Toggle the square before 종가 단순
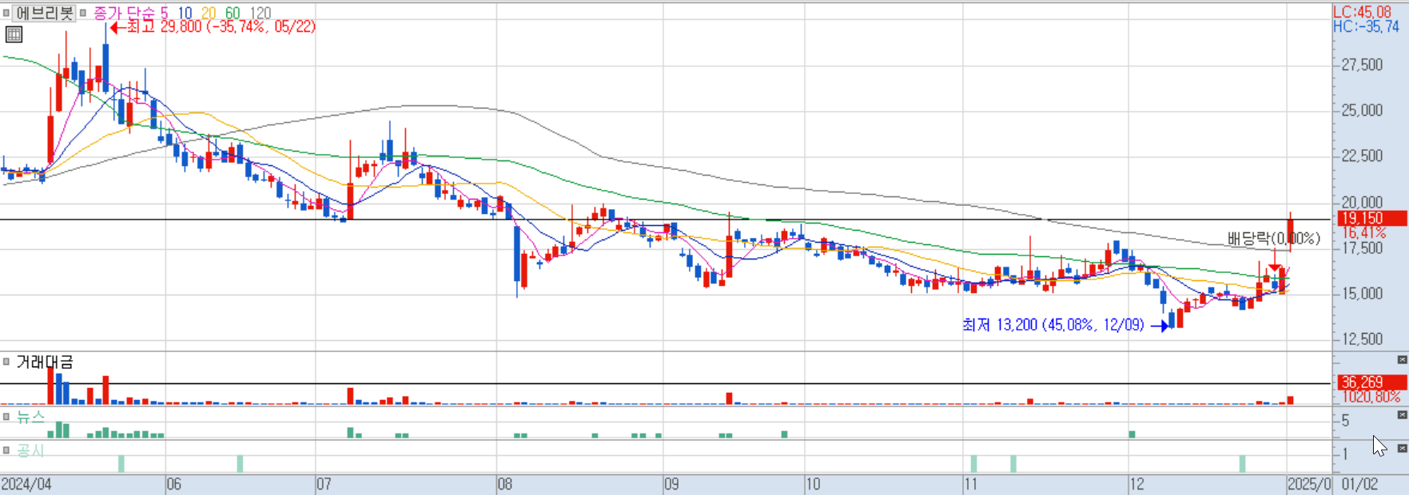 [x=83, y=13]
